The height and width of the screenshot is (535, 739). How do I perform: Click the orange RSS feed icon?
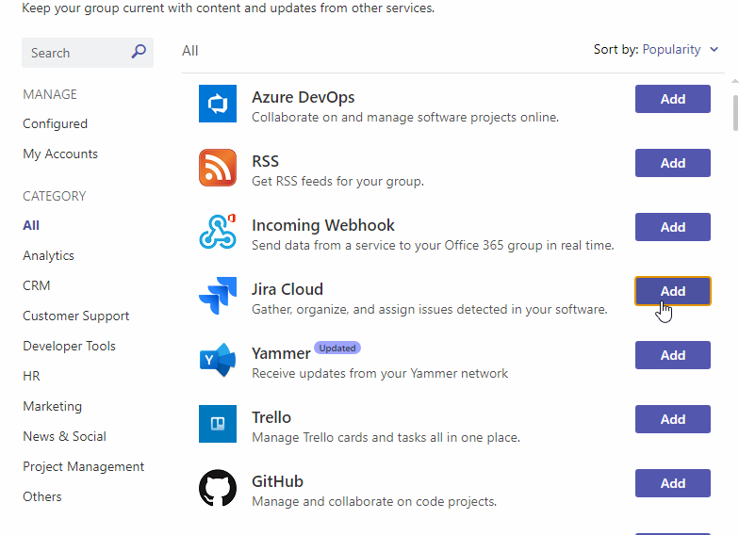pos(218,168)
